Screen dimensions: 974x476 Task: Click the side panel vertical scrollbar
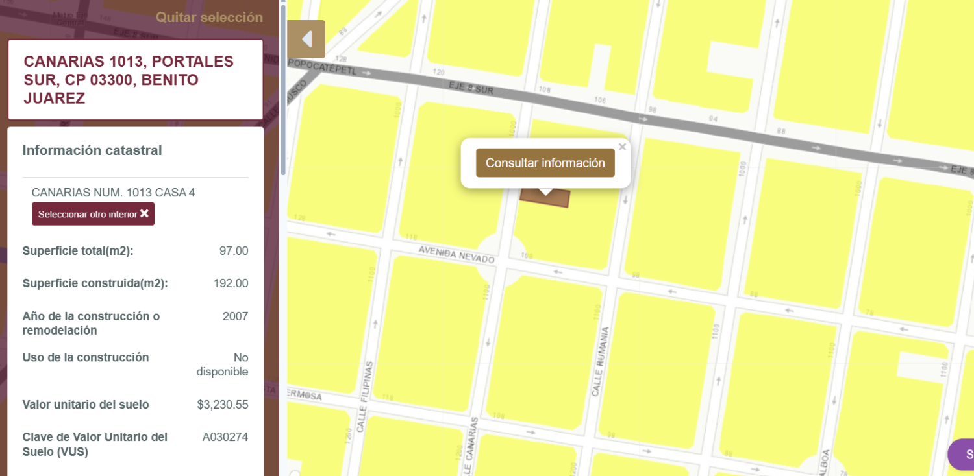(x=282, y=91)
